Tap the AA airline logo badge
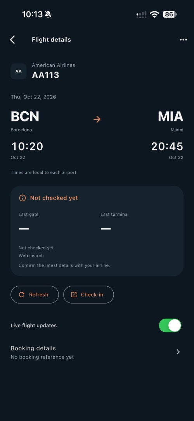 (x=19, y=72)
